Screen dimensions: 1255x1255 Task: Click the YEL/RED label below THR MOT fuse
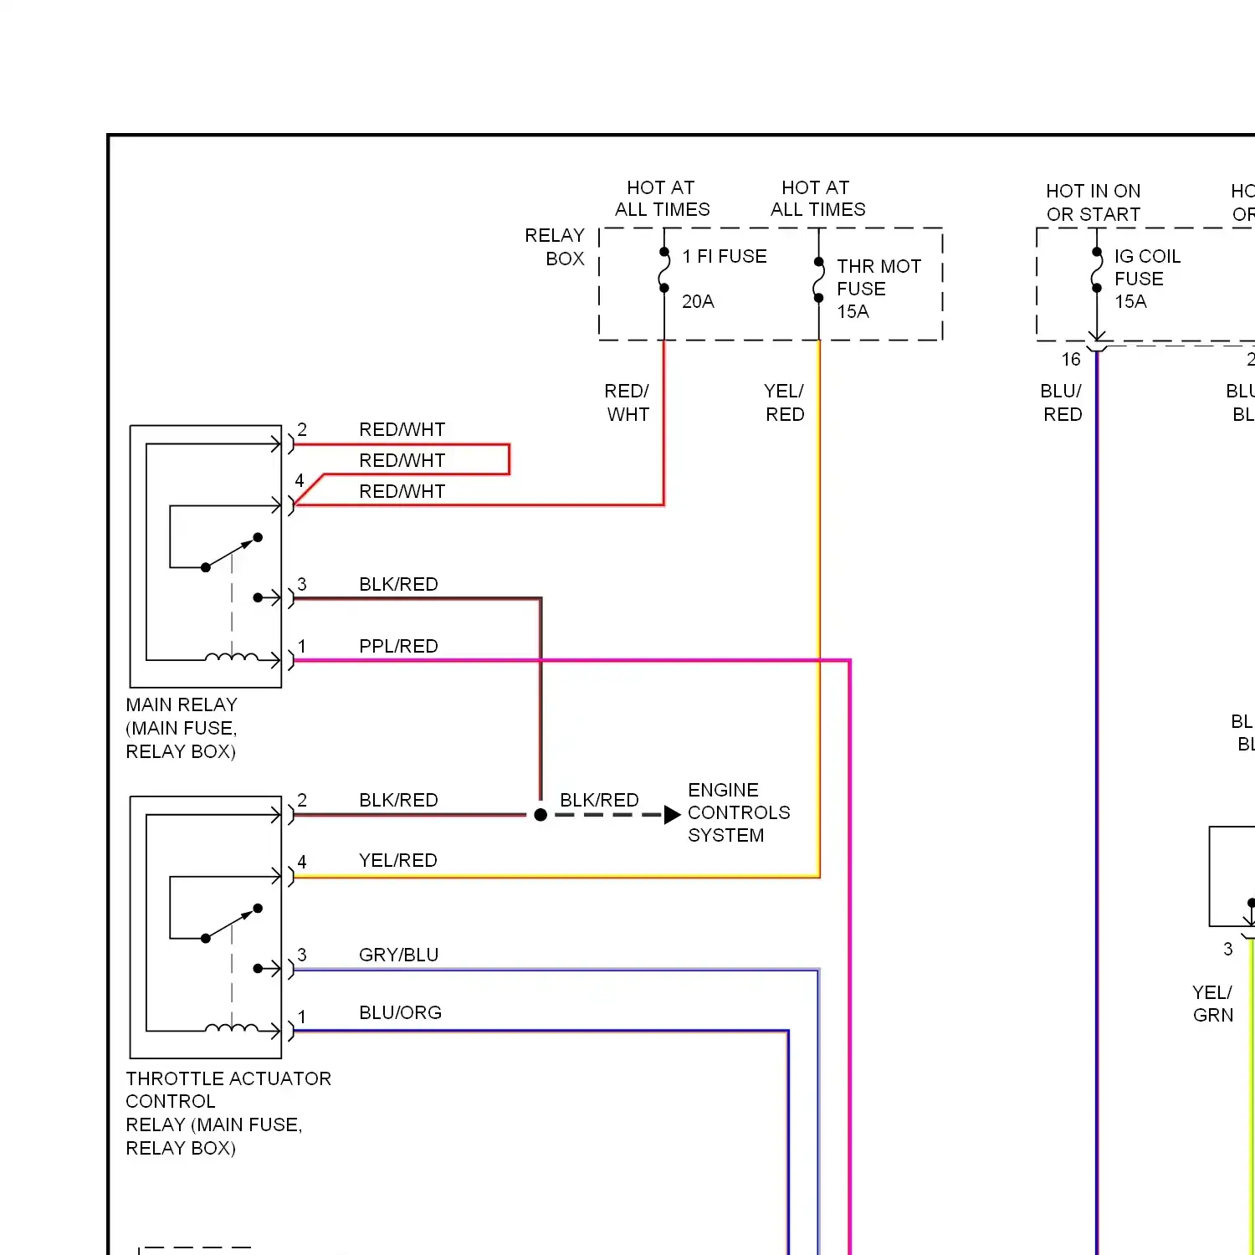(x=784, y=402)
